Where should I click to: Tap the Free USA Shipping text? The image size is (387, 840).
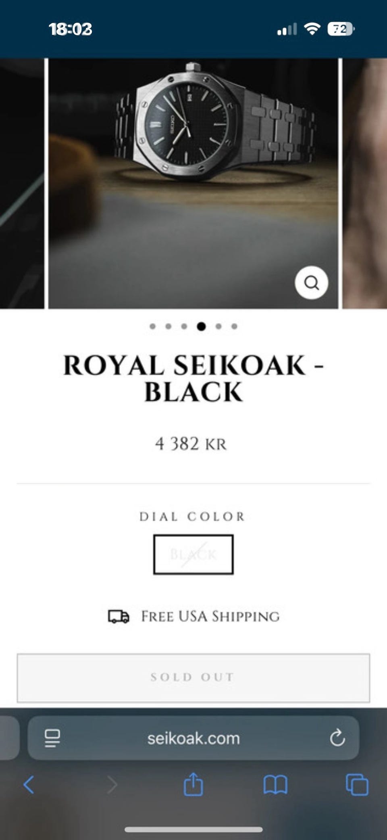pyautogui.click(x=210, y=617)
